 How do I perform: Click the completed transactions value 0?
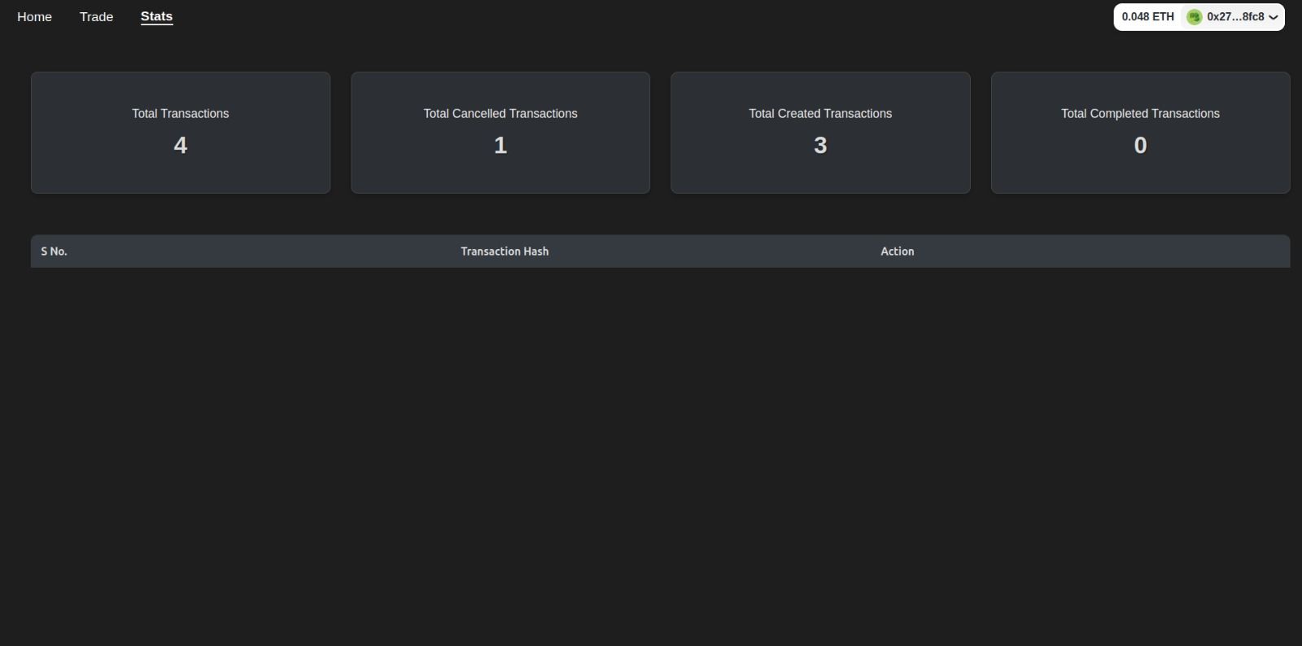coord(1140,145)
